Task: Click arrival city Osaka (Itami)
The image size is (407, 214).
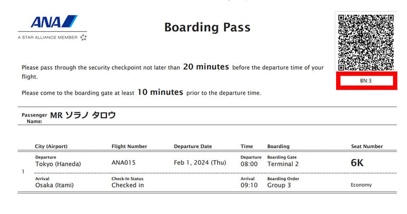Action: click(55, 185)
